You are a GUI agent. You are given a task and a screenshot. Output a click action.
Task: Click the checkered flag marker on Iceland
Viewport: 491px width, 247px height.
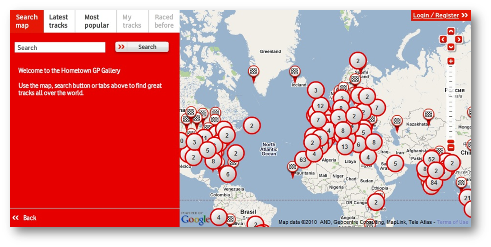click(x=294, y=72)
